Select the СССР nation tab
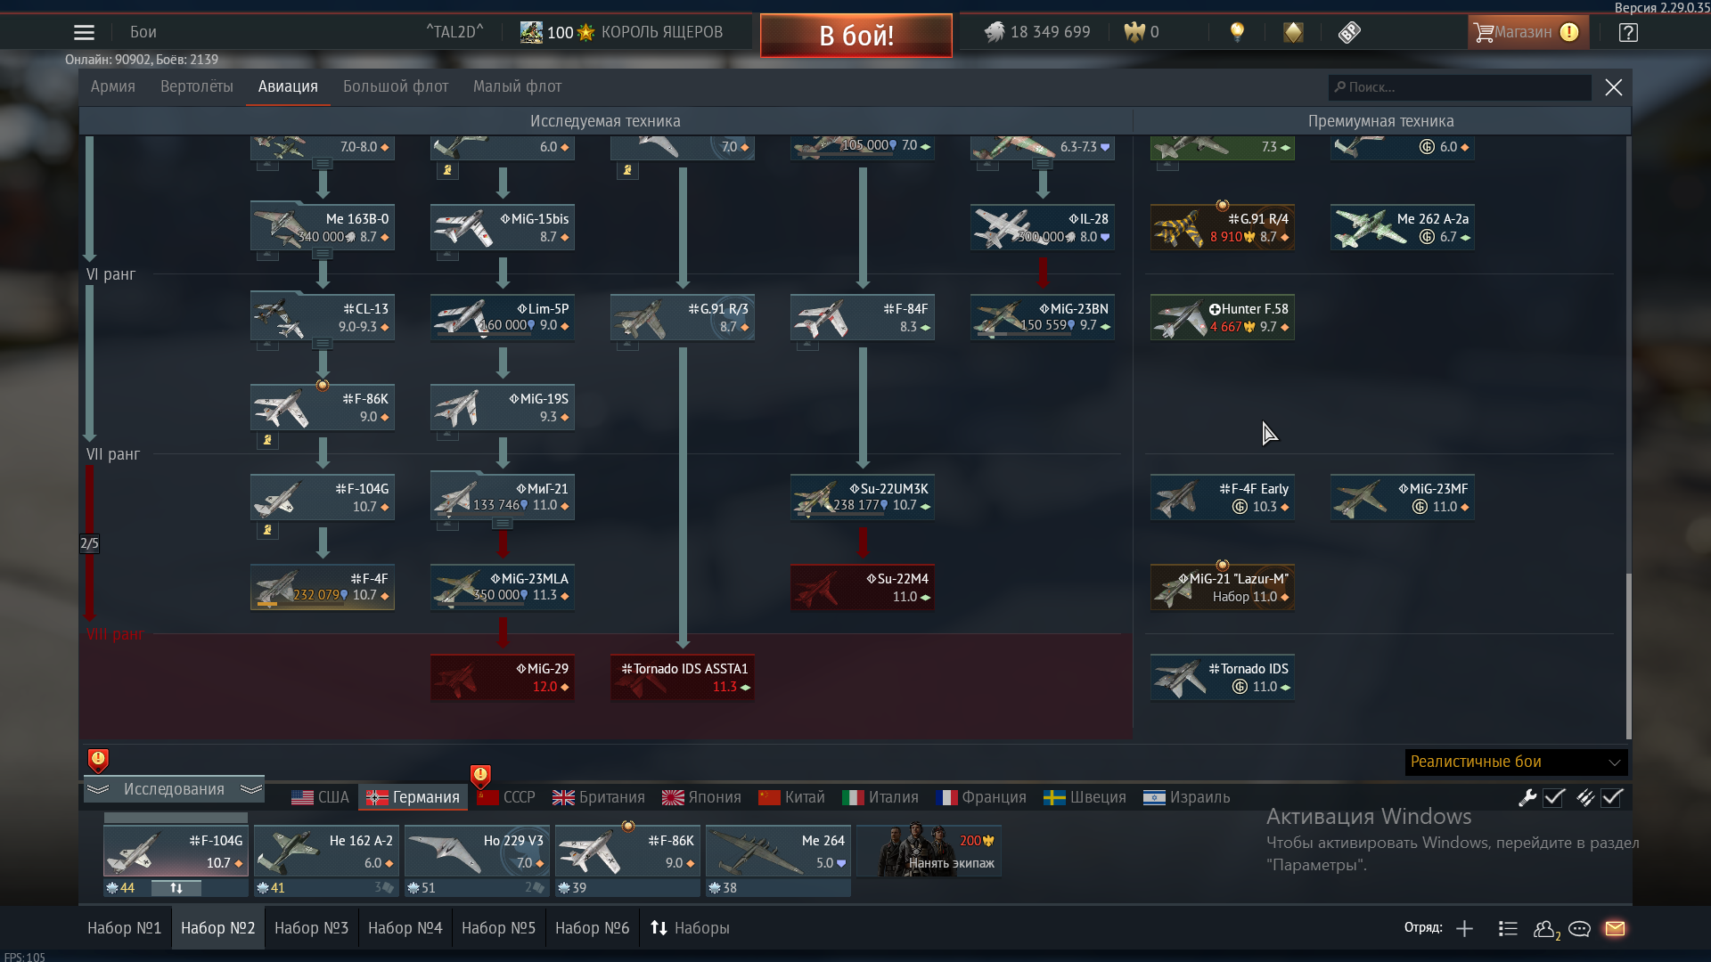This screenshot has width=1711, height=962. point(506,797)
